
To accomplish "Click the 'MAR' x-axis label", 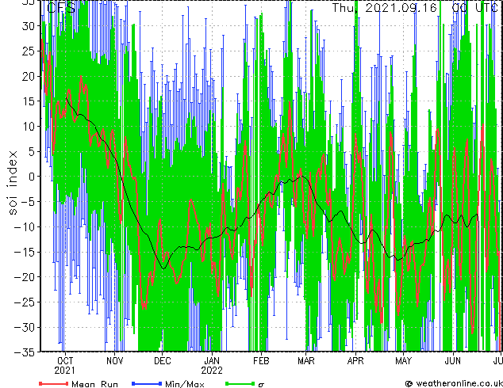I will (306, 361).
